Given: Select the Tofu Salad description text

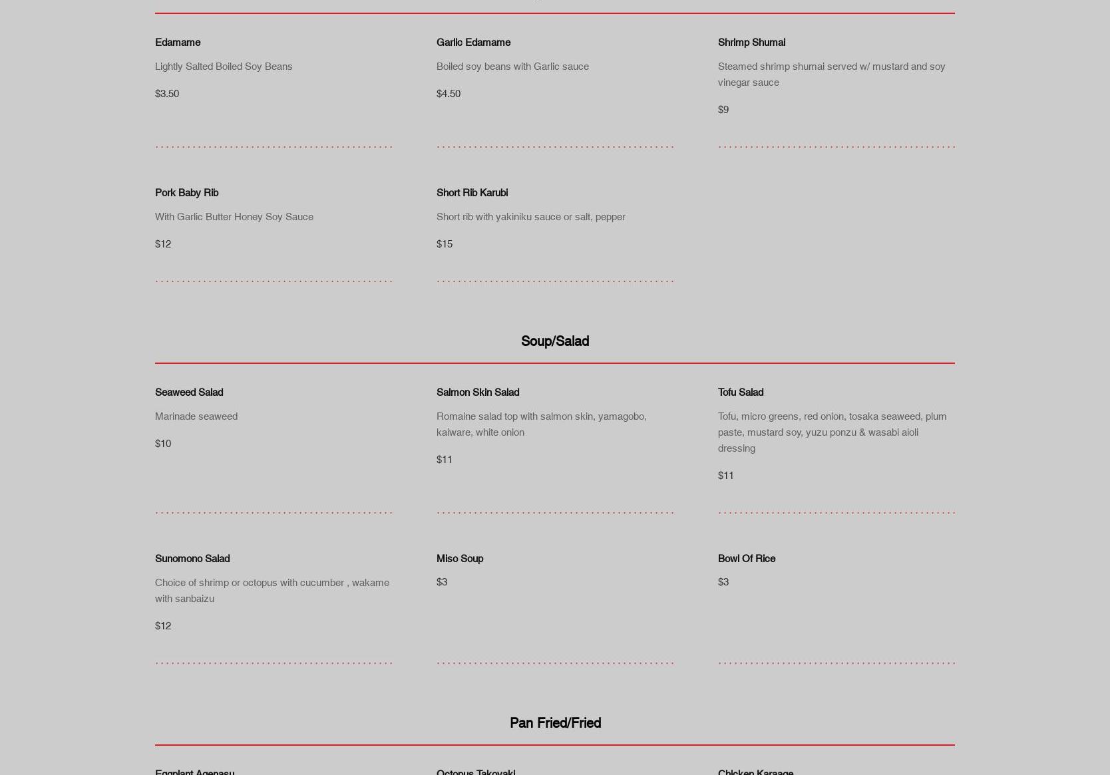Looking at the screenshot, I should [x=832, y=432].
